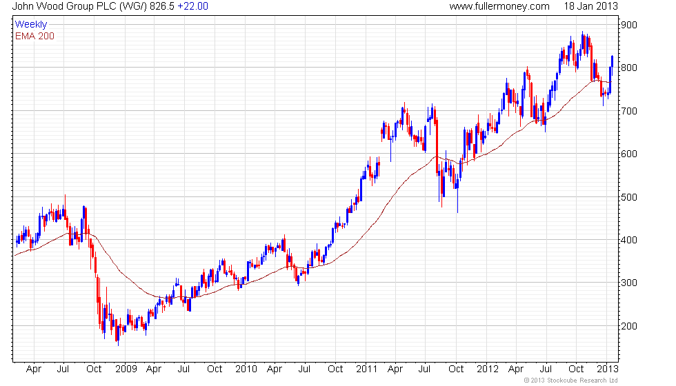Click the '2012' year label on time axis
This screenshot has width=676, height=386.
click(488, 369)
